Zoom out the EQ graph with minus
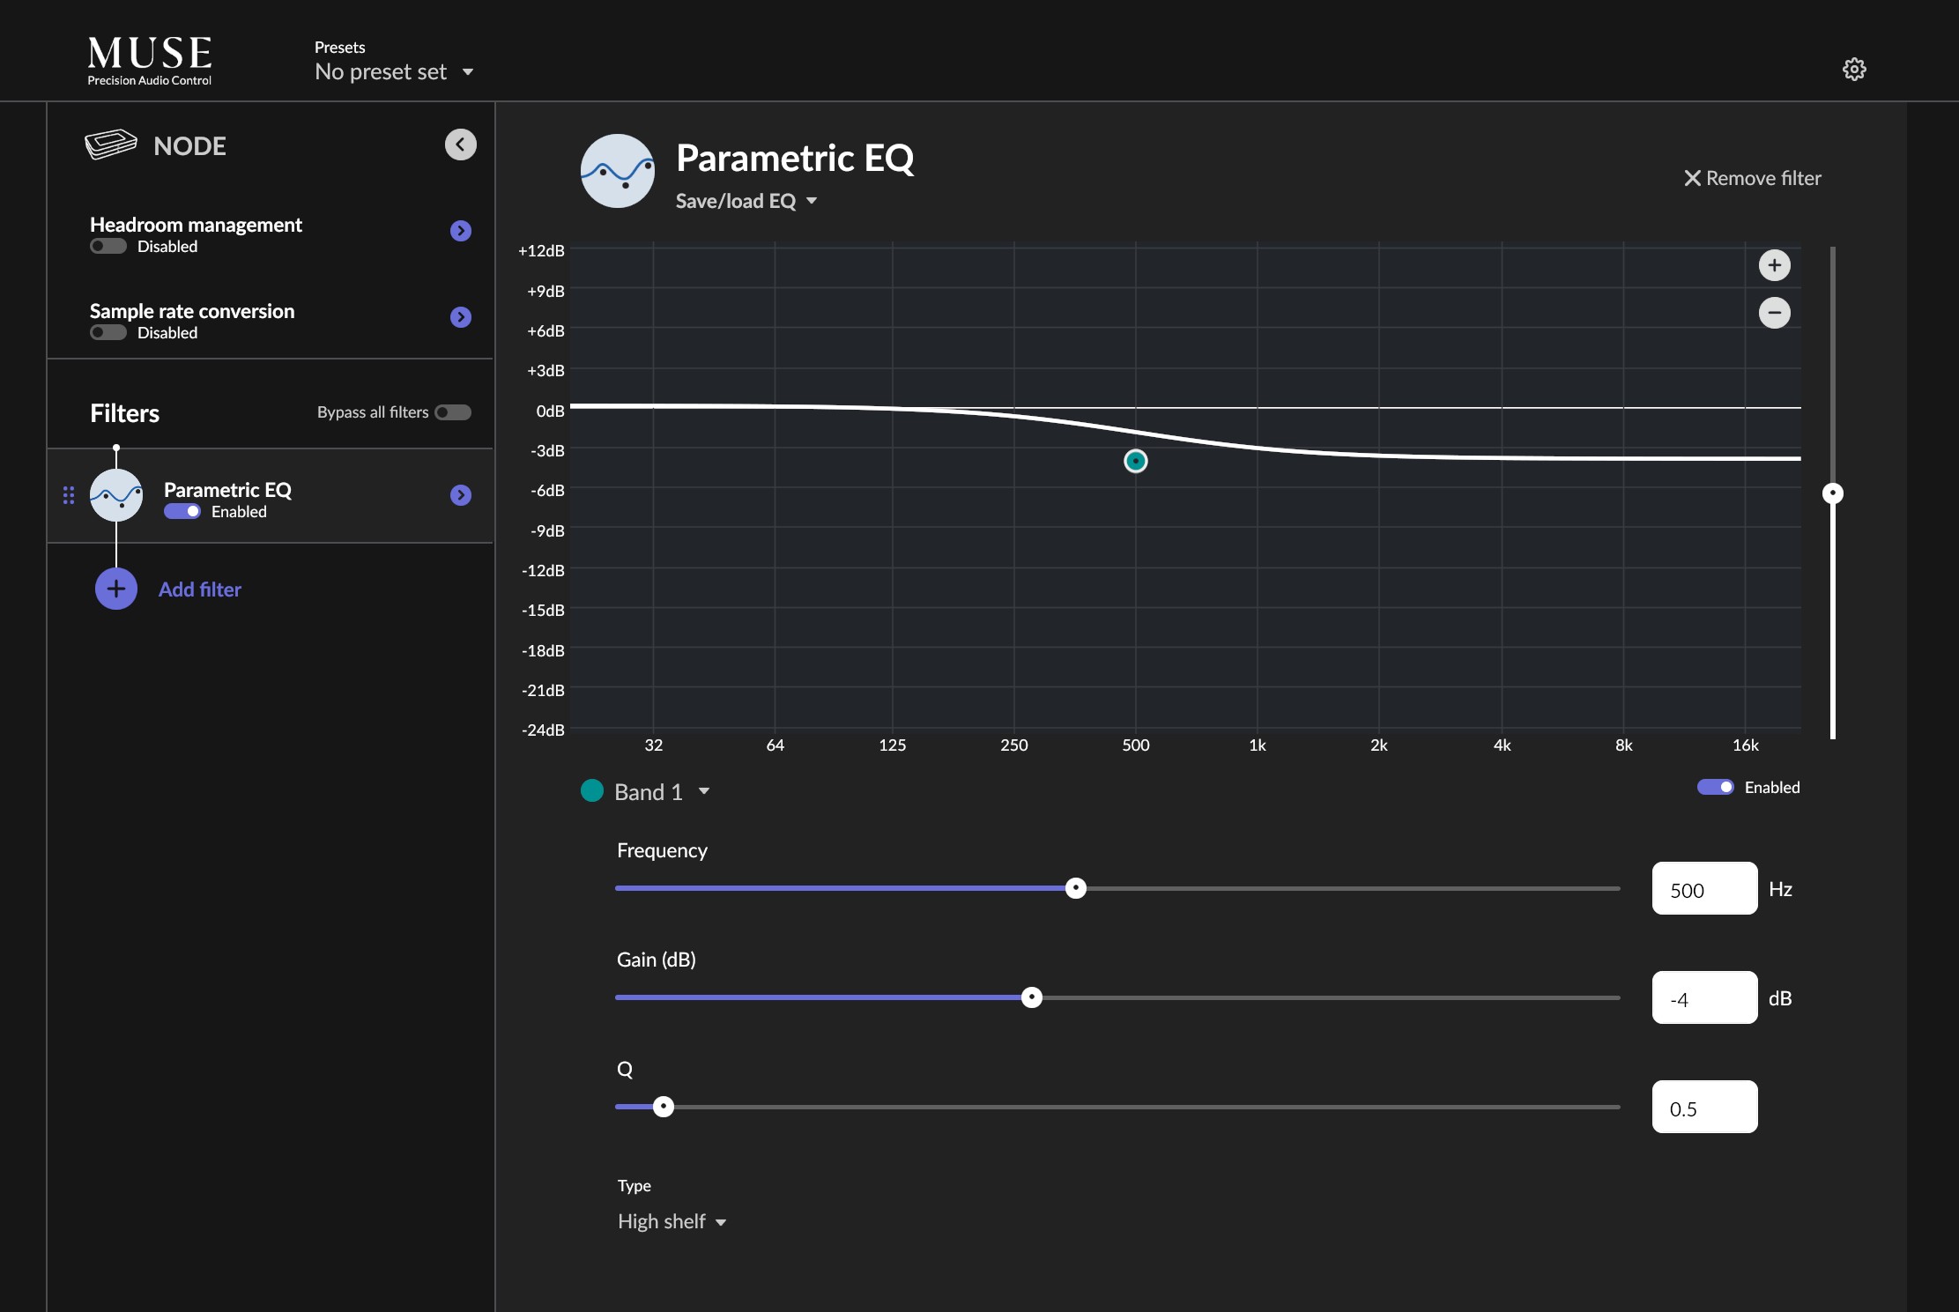1959x1312 pixels. [1774, 313]
